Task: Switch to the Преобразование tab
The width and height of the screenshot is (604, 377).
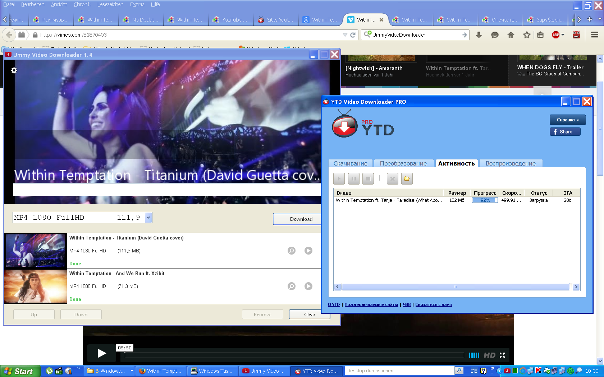Action: tap(403, 163)
